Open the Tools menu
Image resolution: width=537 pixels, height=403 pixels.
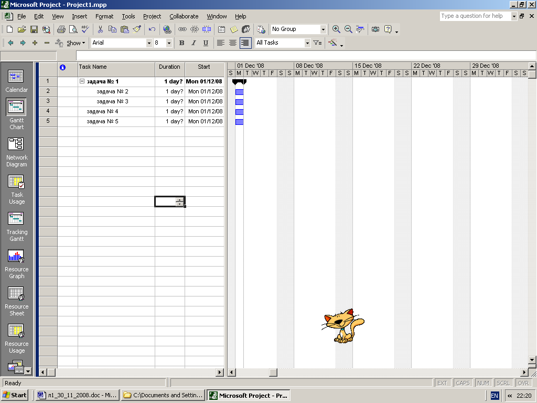coord(128,16)
